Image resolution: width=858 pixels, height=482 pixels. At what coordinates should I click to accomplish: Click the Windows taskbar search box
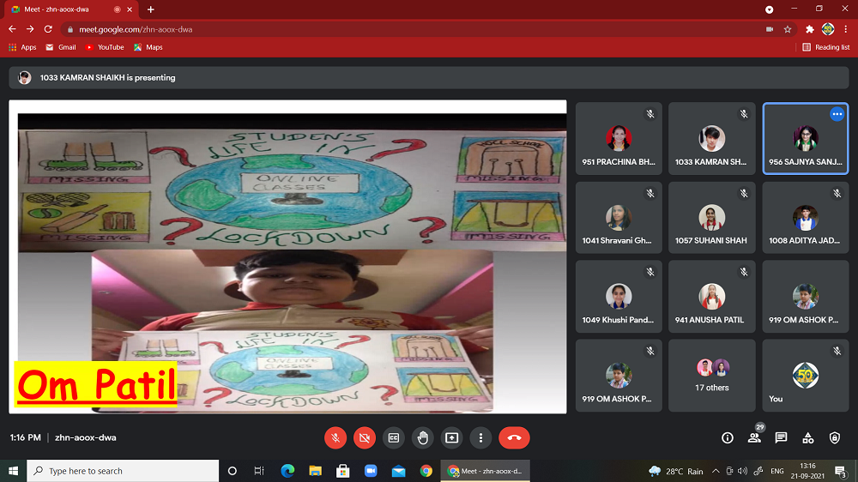pos(123,471)
